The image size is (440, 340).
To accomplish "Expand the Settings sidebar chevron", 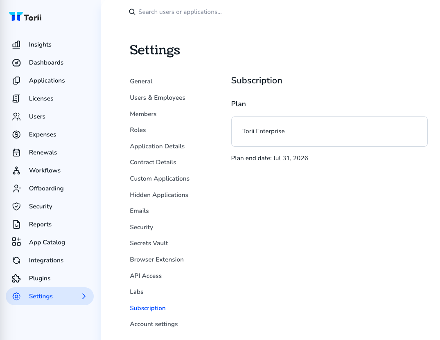I will coord(83,296).
